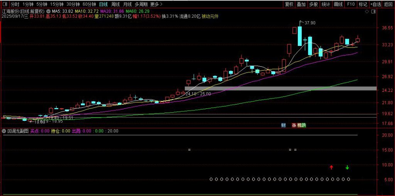The image size is (395, 196).
Task: Open the main chart indicator dropdown arrow
Action: coord(48,12)
